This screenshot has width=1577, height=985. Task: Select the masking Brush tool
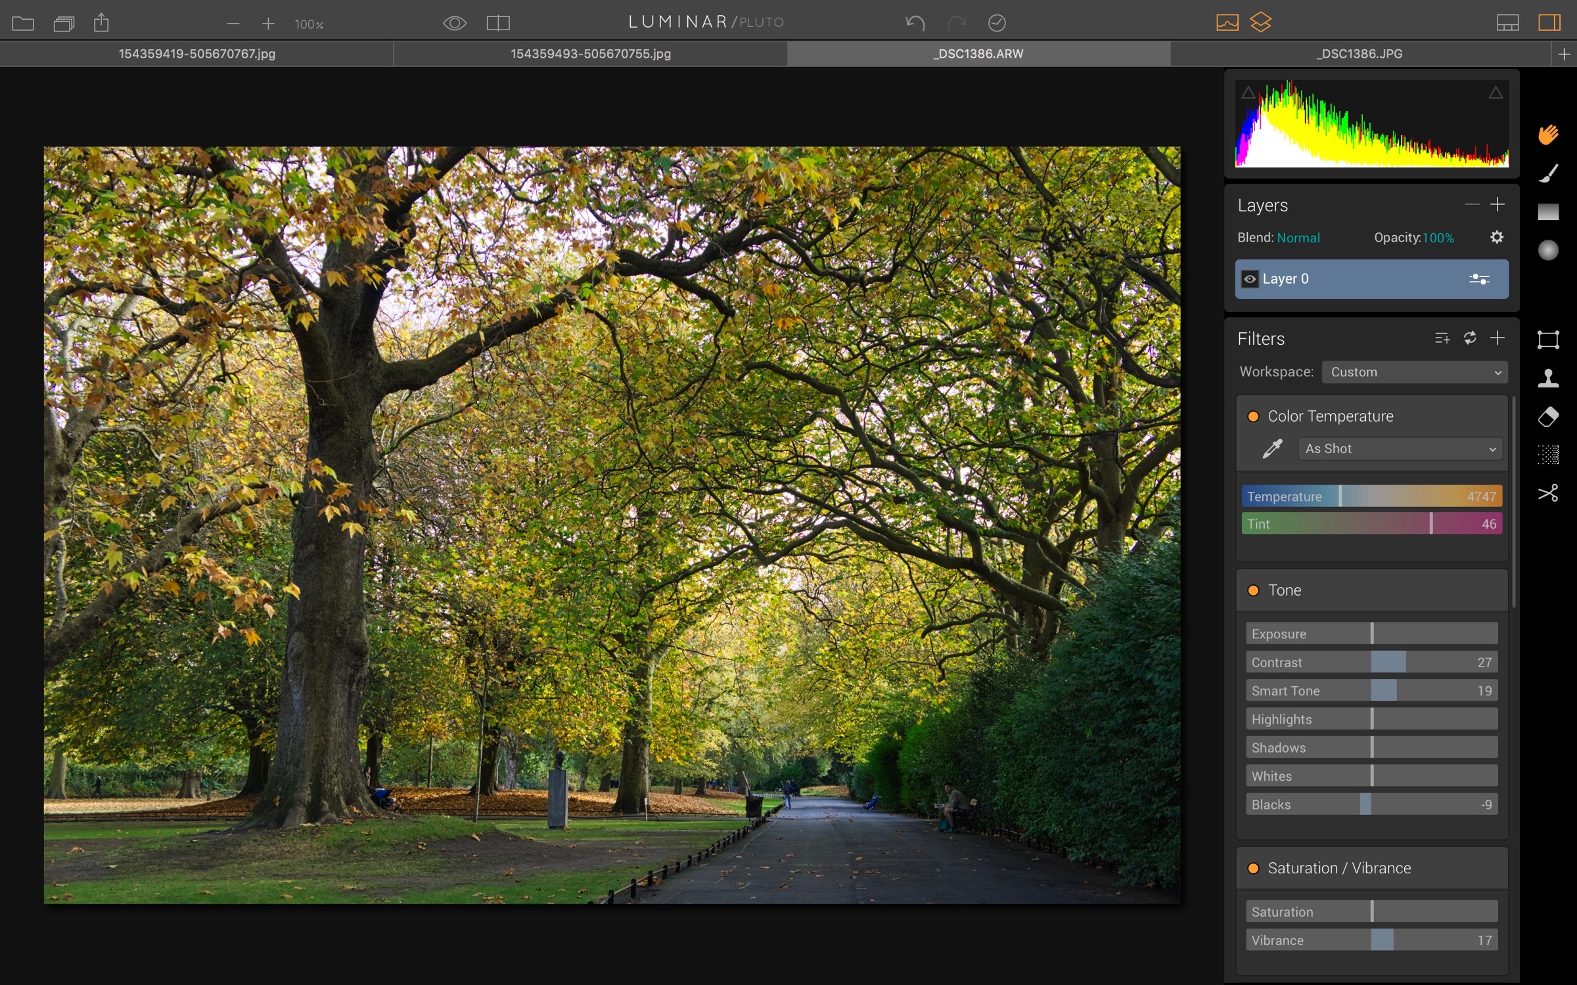tap(1548, 173)
